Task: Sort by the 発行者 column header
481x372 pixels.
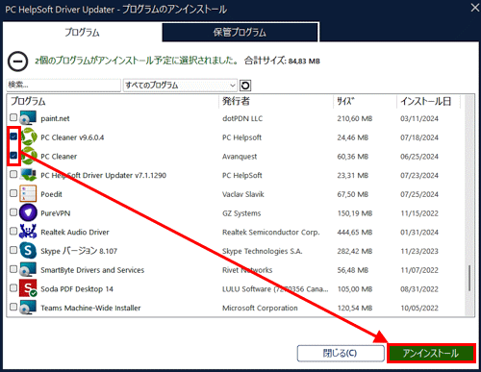Action: click(276, 102)
